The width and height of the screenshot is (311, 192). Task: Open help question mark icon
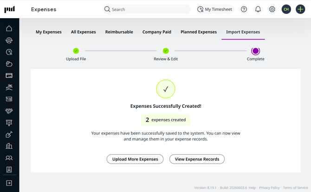click(244, 9)
